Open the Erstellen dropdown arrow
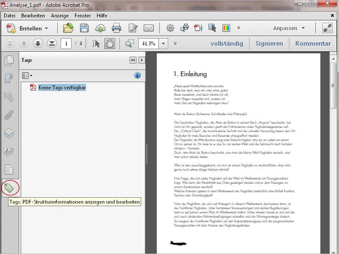The width and height of the screenshot is (339, 254). coord(47,28)
